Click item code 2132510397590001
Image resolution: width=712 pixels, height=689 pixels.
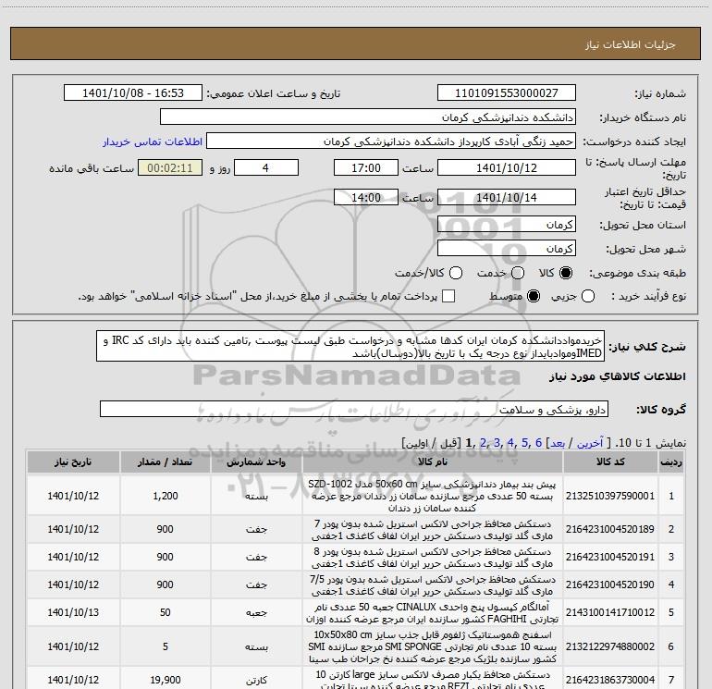[x=610, y=496]
